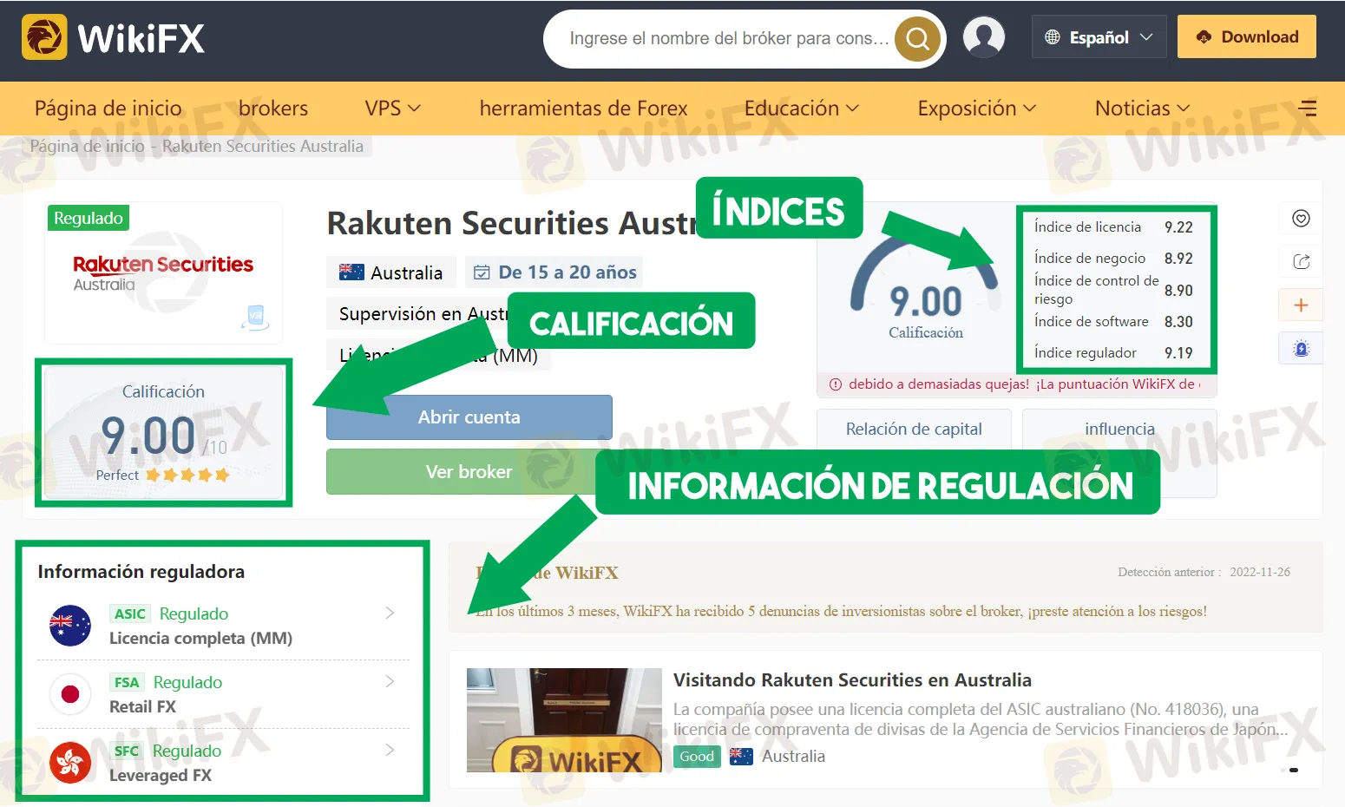Click the 'Índice de negocio' 8.92 value
This screenshot has width=1345, height=807.
[1178, 259]
